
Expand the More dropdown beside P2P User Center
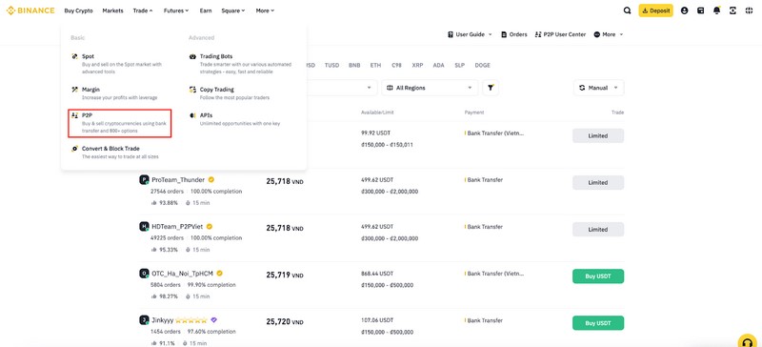(x=609, y=34)
